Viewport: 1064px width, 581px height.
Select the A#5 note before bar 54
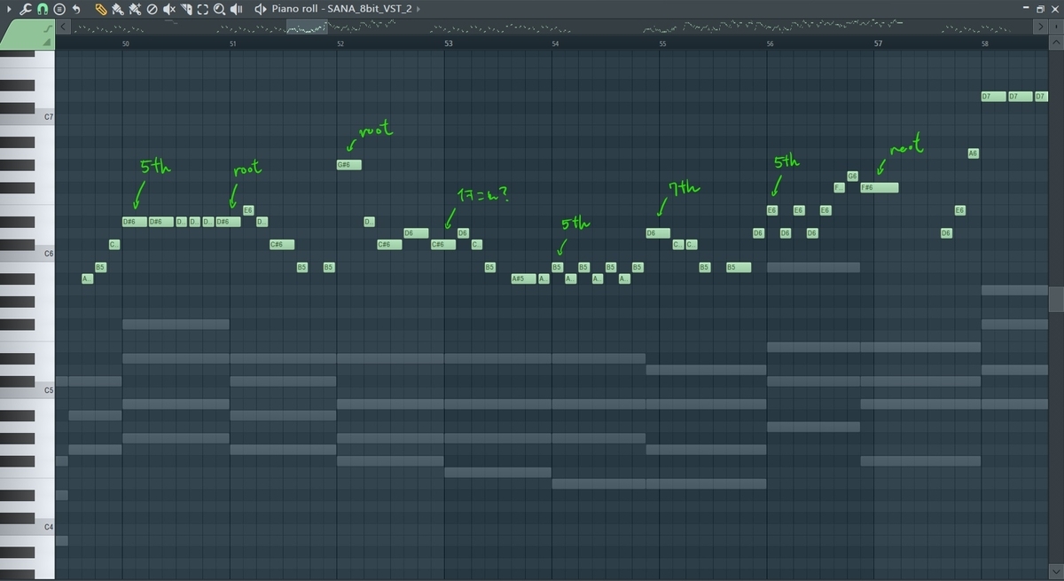[524, 279]
